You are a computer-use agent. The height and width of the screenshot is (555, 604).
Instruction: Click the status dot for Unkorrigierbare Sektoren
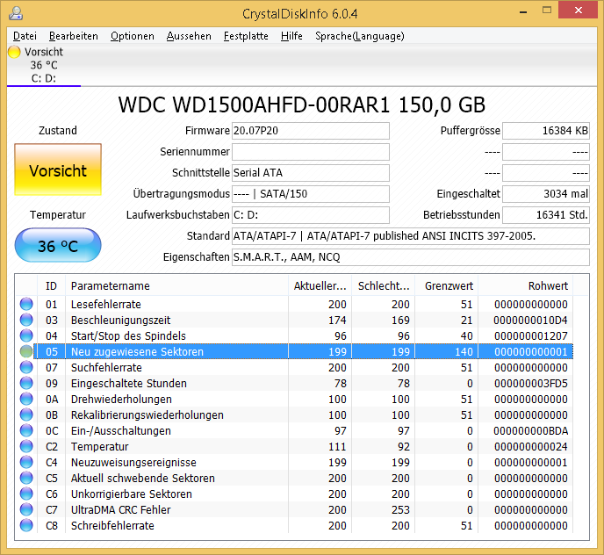[26, 494]
